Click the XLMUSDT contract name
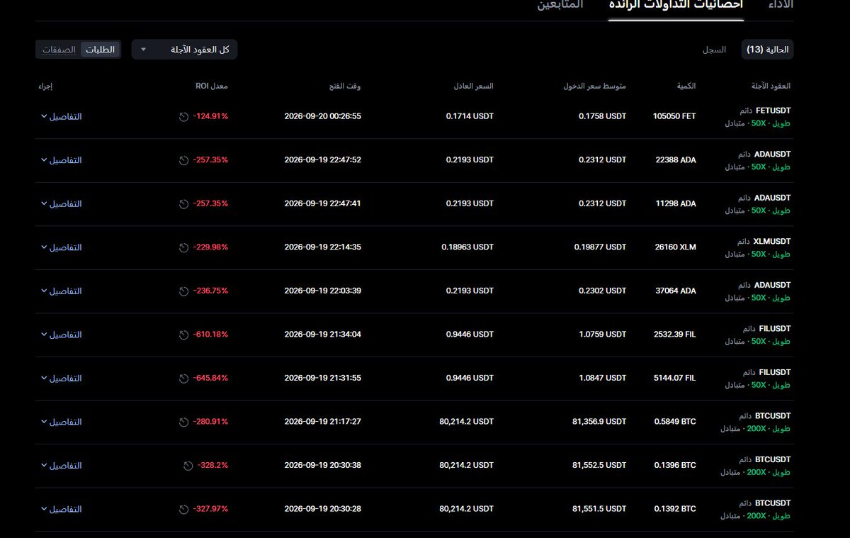 (773, 242)
